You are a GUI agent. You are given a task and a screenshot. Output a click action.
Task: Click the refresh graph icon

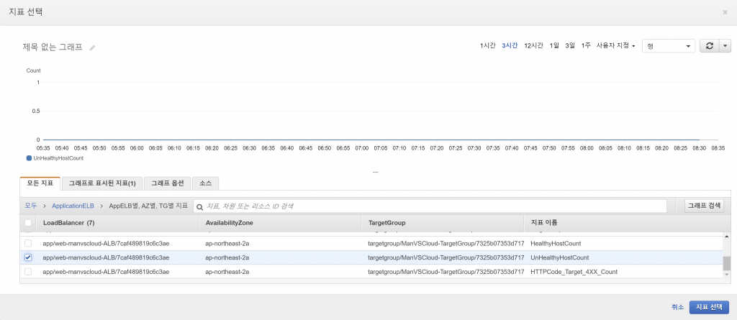pos(709,45)
